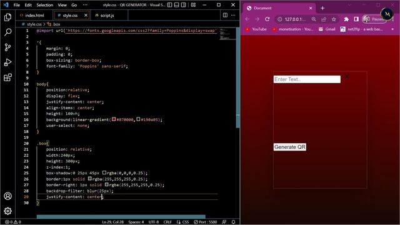Close the style.css editor tab
The image size is (400, 225).
click(86, 15)
